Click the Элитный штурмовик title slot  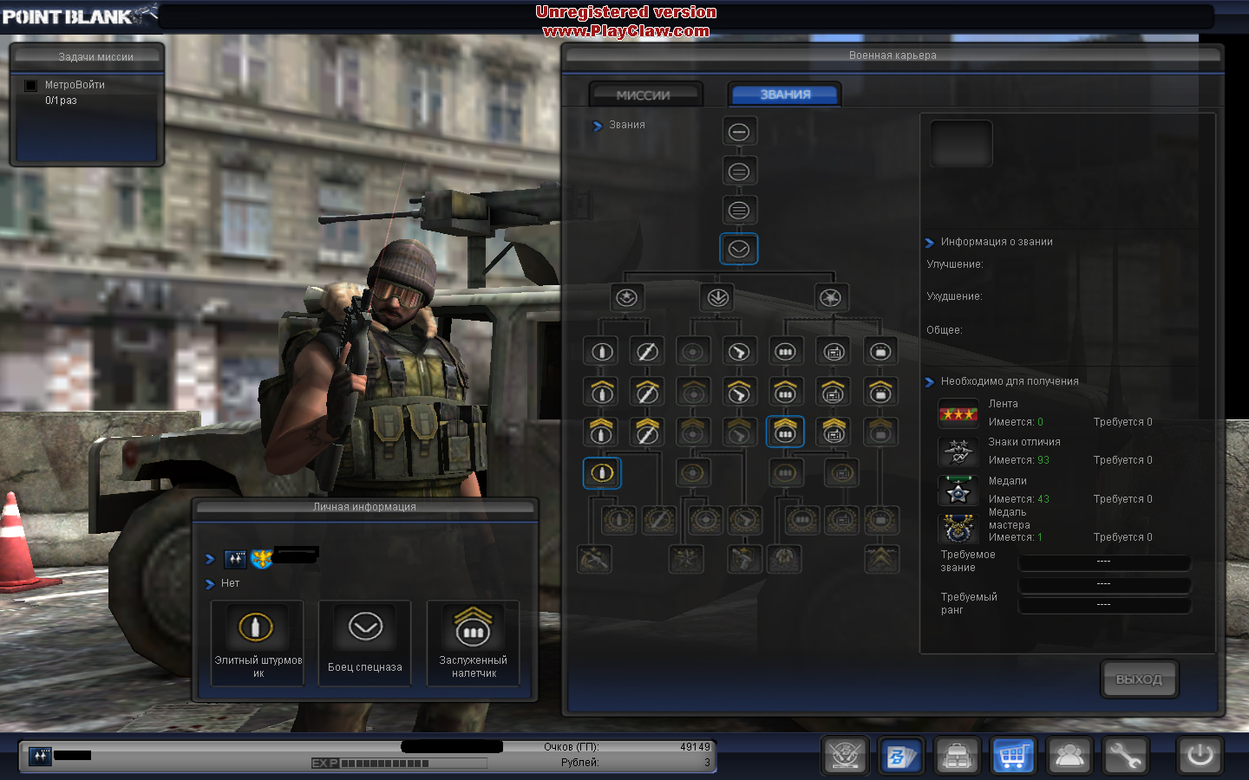[x=258, y=642]
